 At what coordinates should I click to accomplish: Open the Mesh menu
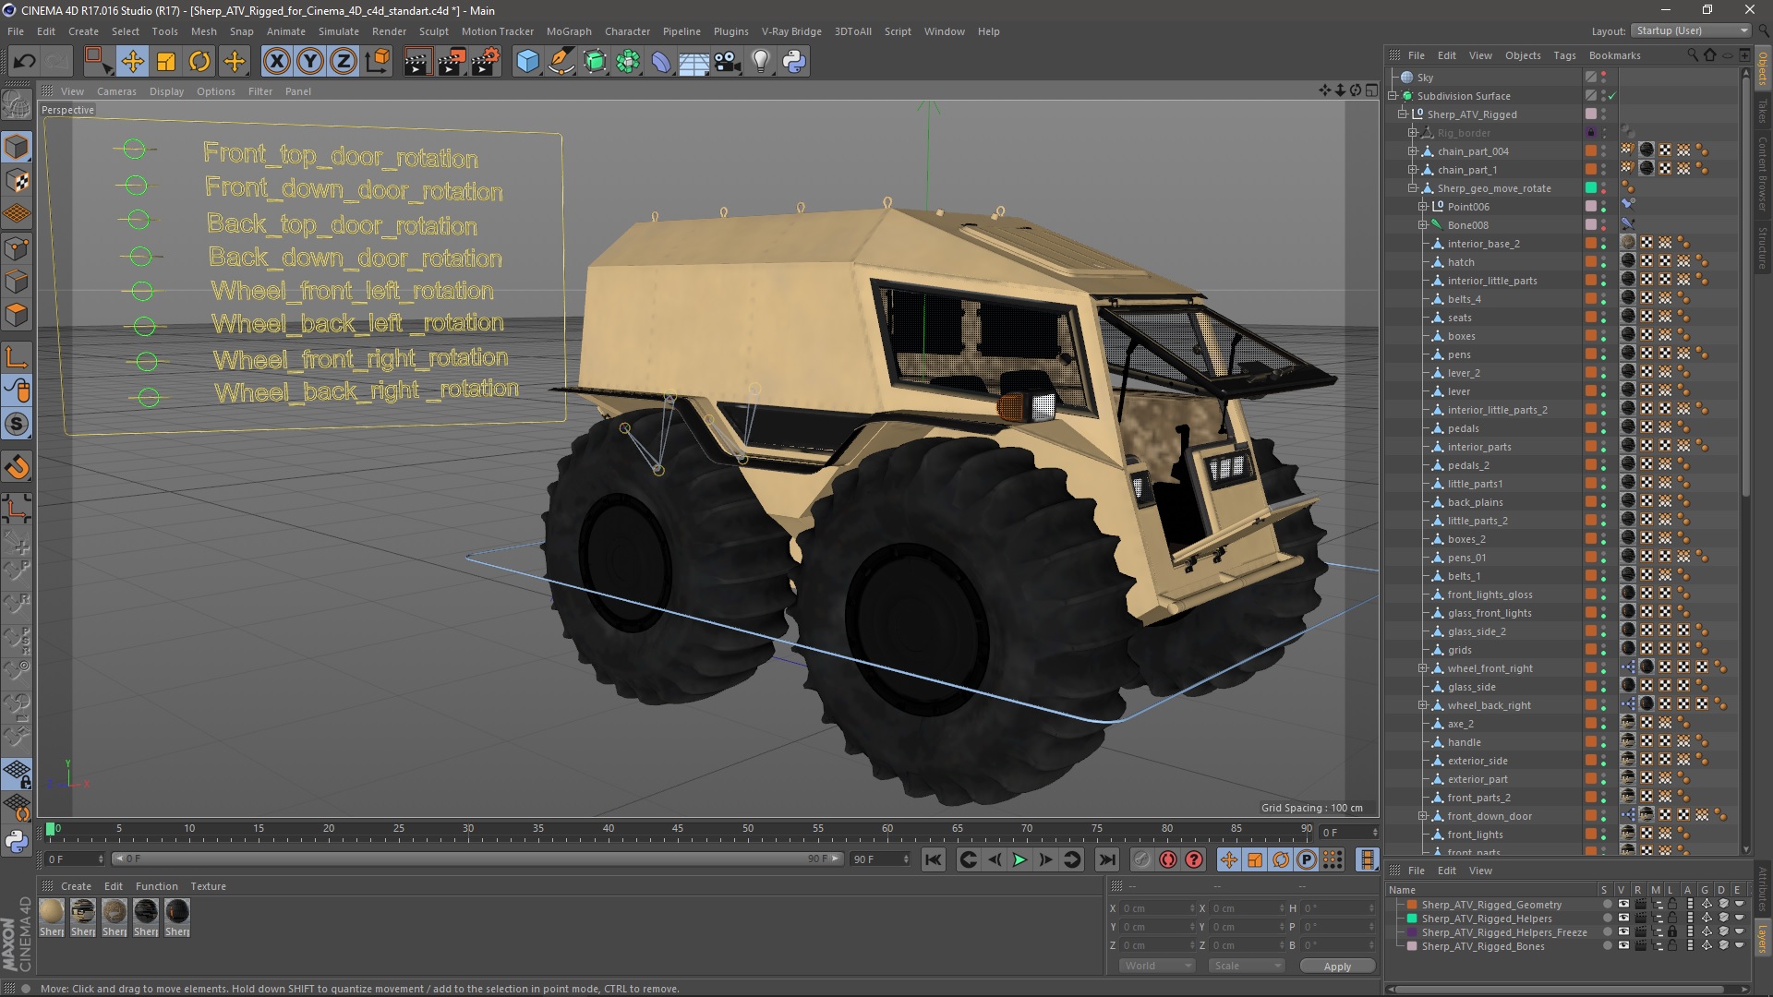point(203,31)
